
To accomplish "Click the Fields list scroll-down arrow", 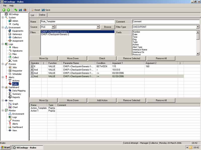I will (198, 54).
